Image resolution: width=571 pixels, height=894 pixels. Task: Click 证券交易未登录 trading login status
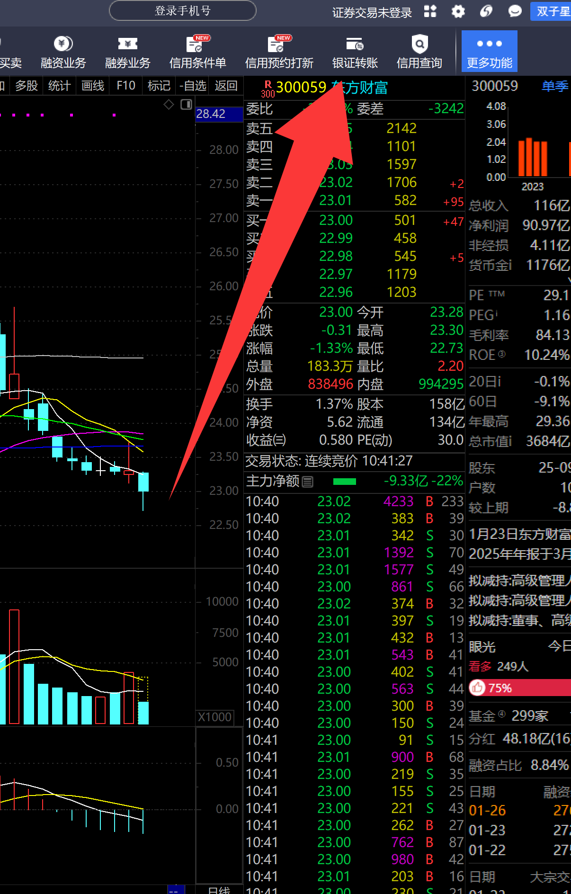[x=372, y=12]
